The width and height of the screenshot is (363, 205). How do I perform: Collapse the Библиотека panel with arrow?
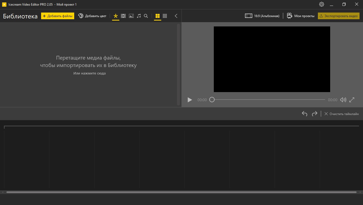pyautogui.click(x=176, y=16)
